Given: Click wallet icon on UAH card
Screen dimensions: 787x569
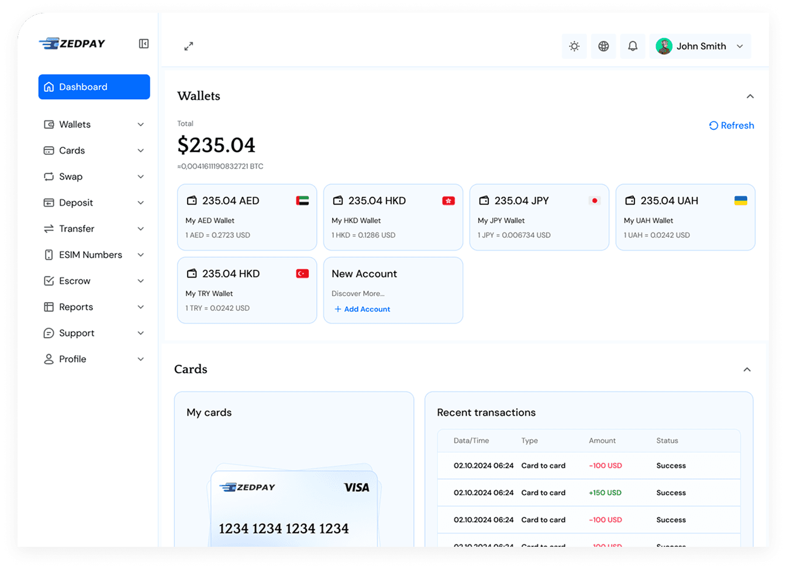Looking at the screenshot, I should pos(630,200).
